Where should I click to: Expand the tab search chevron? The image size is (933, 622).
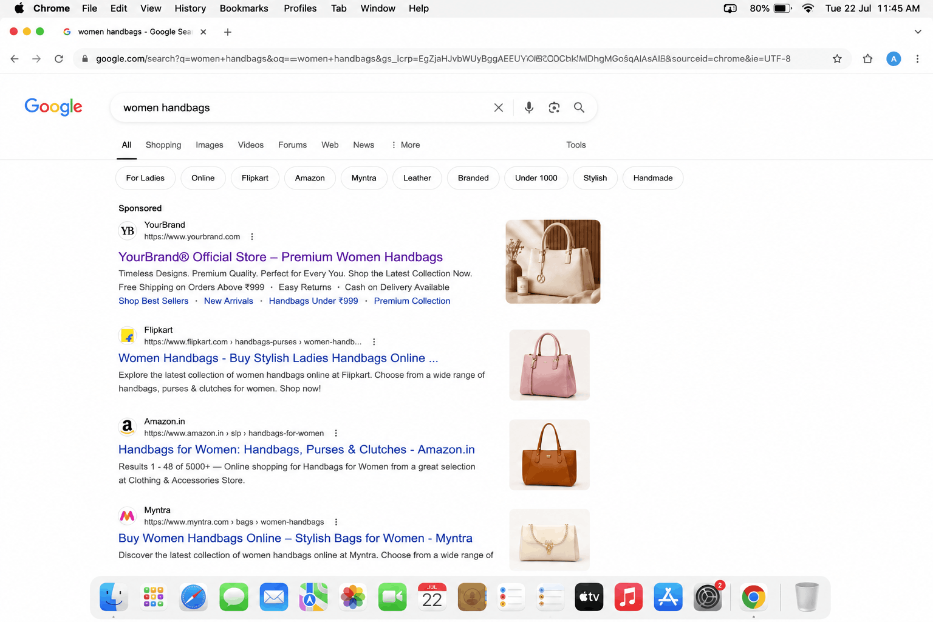click(x=918, y=32)
